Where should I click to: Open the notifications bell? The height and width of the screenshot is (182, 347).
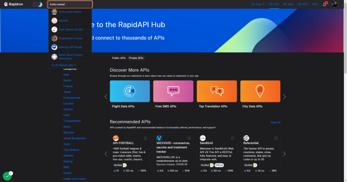point(324,4)
